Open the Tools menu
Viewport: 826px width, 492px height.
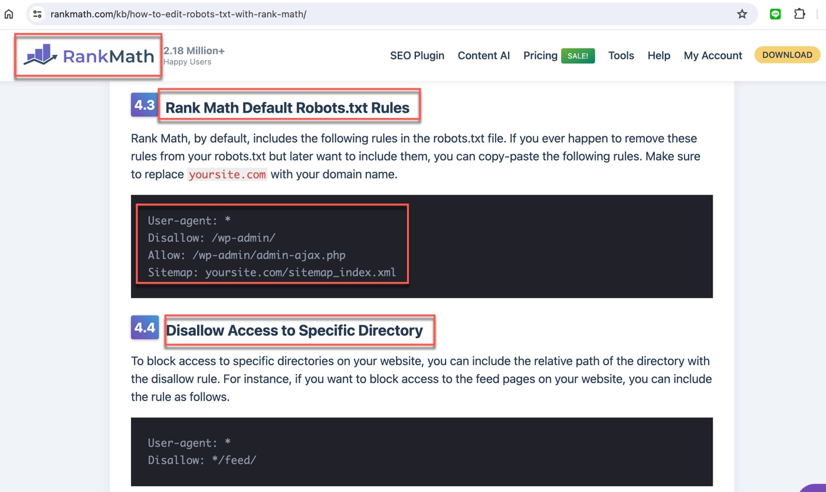[621, 55]
